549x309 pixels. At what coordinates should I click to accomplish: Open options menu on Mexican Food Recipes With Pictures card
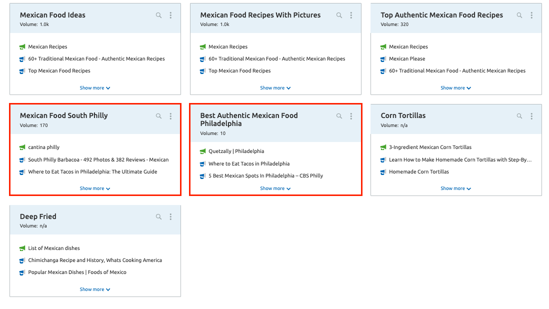point(351,15)
